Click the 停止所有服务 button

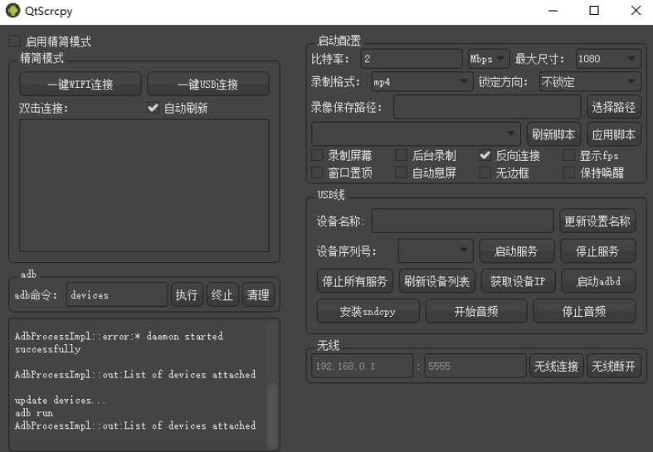tap(354, 281)
